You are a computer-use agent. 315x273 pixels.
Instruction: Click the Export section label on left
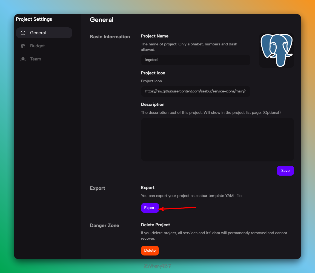[98, 188]
